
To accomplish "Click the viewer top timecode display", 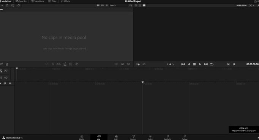I will tap(241, 5).
